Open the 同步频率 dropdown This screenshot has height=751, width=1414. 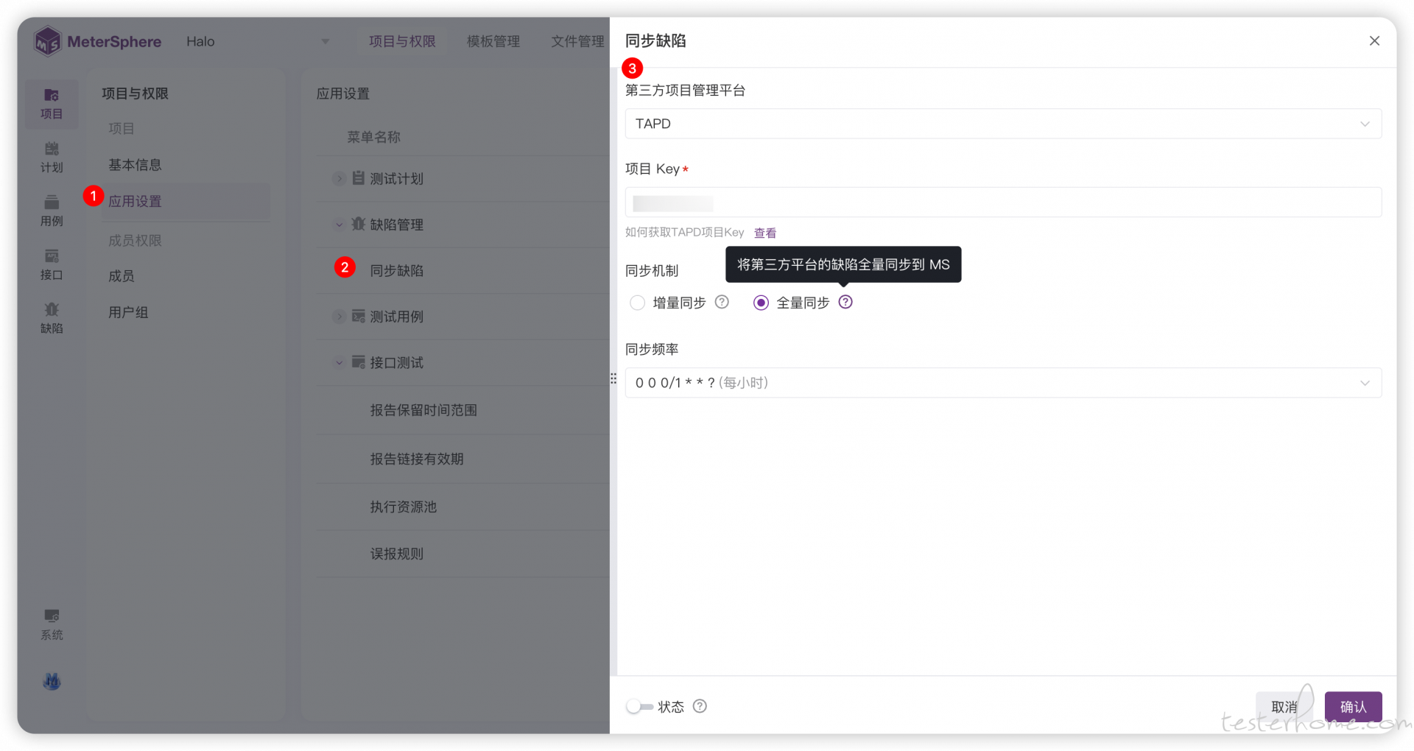pos(1003,383)
